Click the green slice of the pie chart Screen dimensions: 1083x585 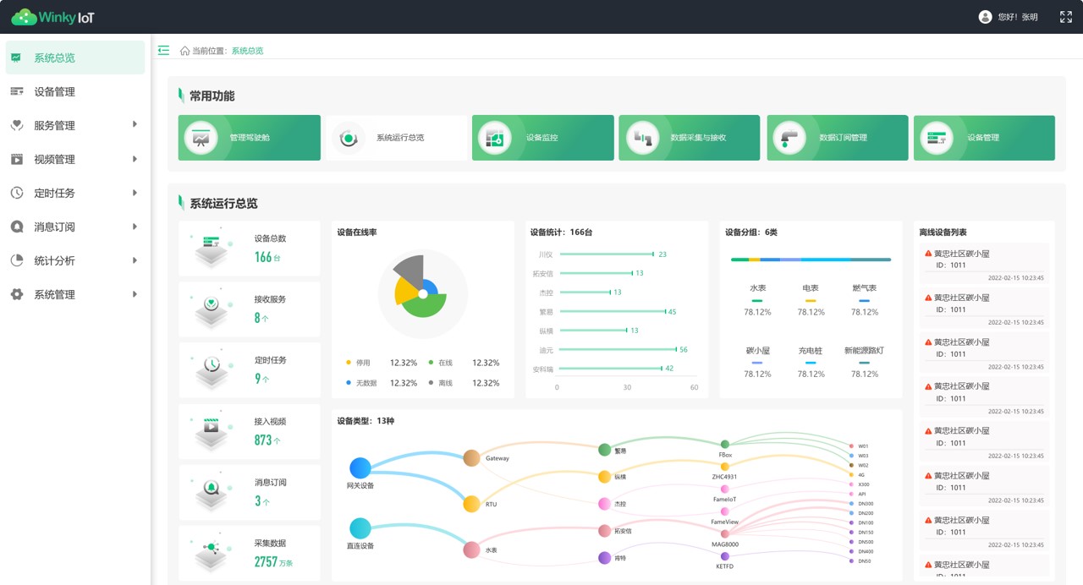[423, 306]
